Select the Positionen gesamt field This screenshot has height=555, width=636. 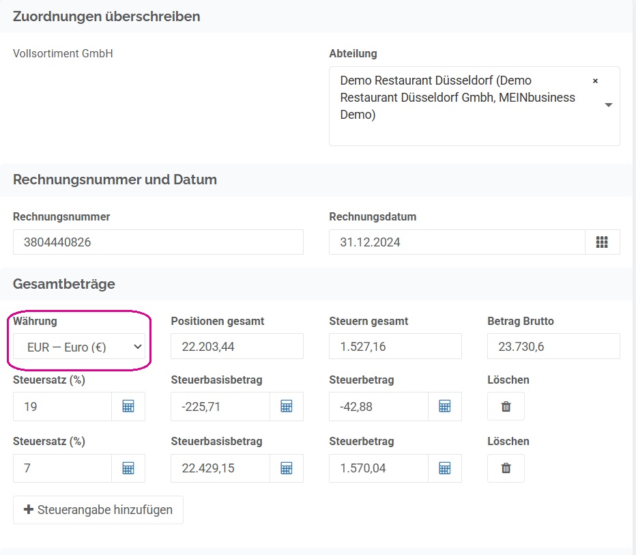pyautogui.click(x=237, y=347)
